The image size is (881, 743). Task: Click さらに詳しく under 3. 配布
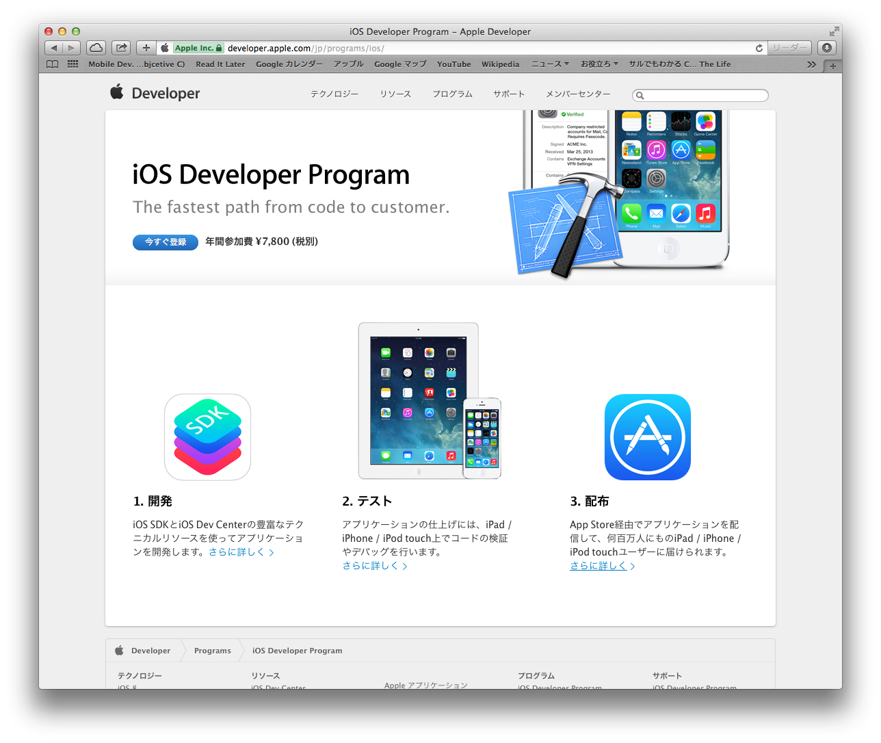coord(603,566)
